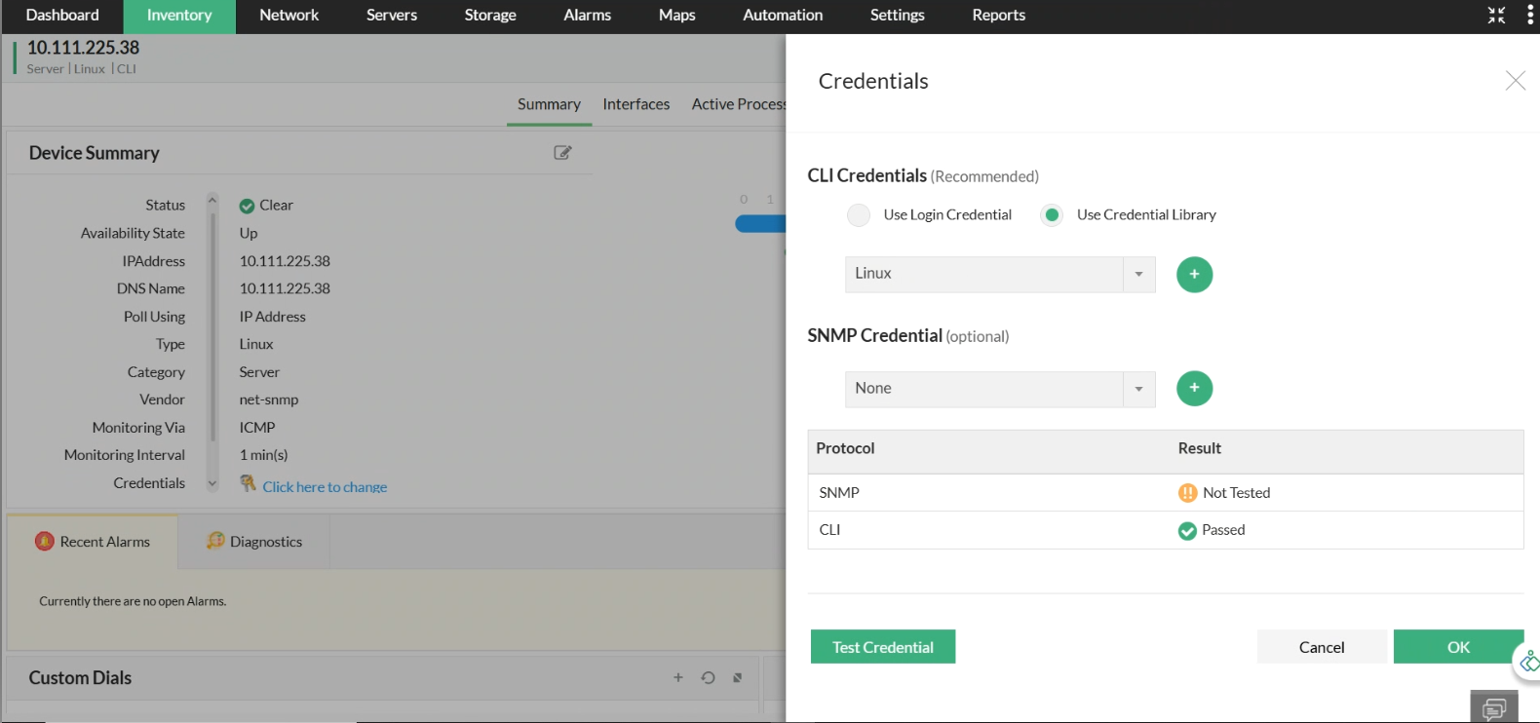Select Use Login Credential radio option
The image size is (1540, 723).
click(x=859, y=215)
